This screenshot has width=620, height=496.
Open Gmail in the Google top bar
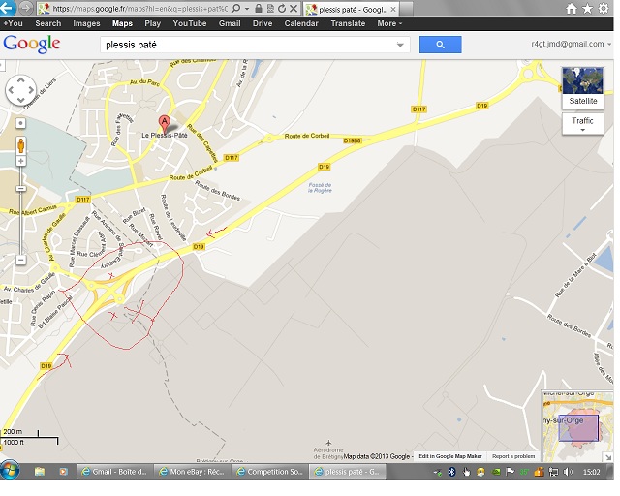(230, 23)
